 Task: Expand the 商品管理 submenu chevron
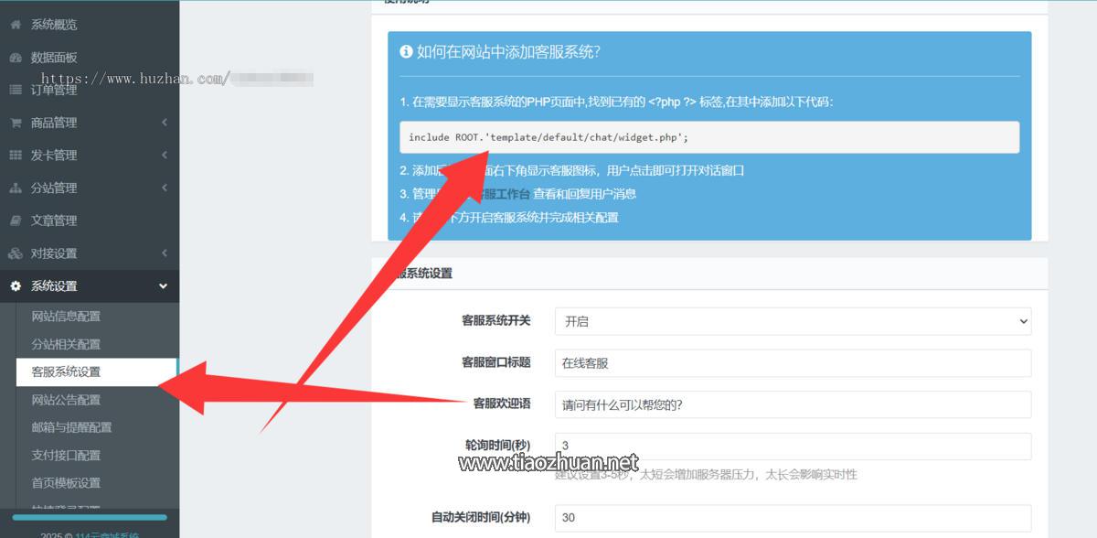coord(164,123)
